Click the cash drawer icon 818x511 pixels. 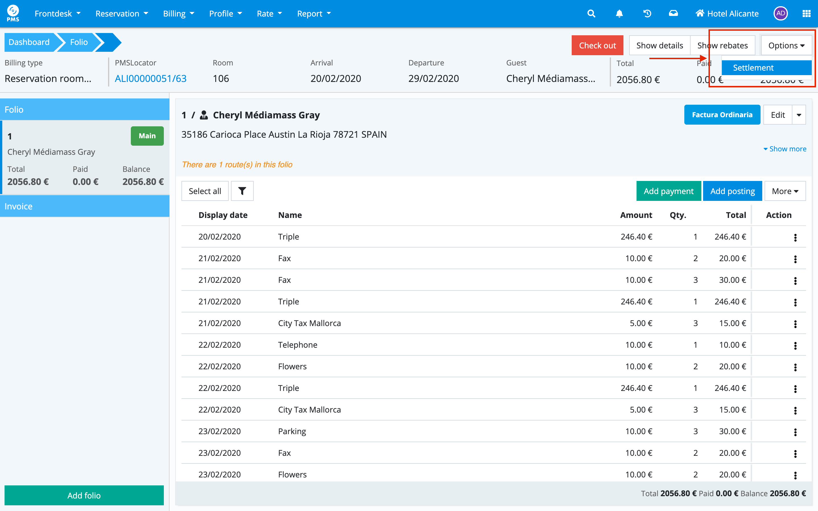point(673,14)
